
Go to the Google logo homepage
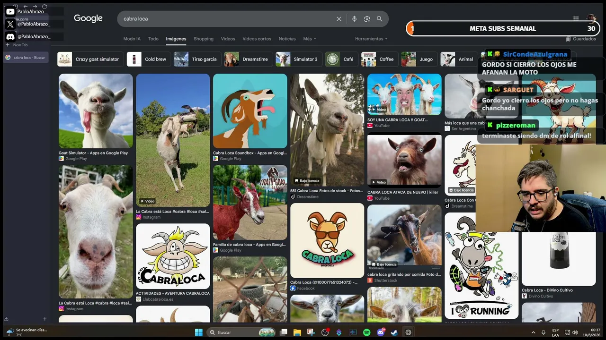[x=88, y=18]
